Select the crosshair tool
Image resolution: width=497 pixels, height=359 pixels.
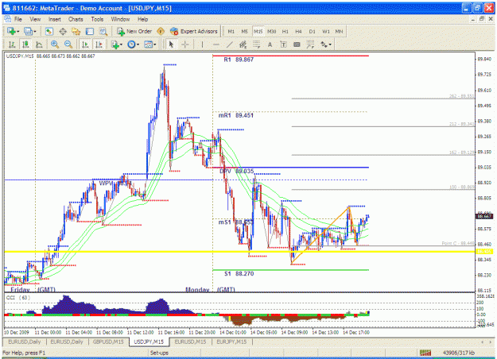(x=185, y=44)
